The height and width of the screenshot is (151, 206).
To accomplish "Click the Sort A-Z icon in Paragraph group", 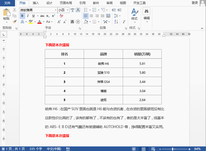I will (x=116, y=22).
